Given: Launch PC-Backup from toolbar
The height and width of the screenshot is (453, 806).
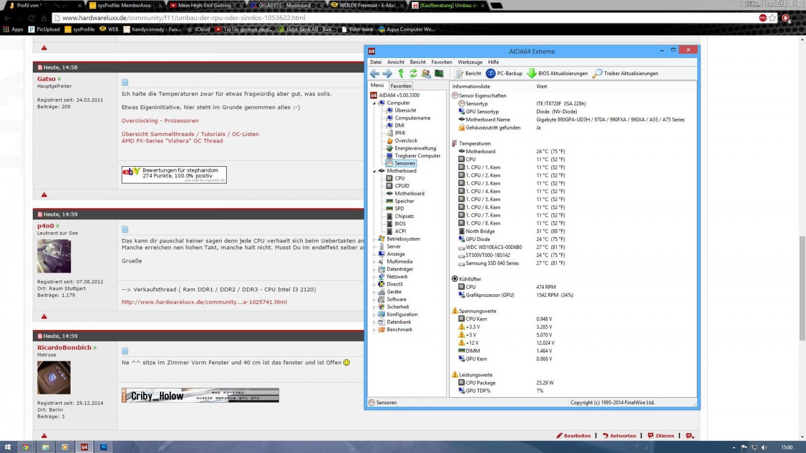Looking at the screenshot, I should 504,74.
